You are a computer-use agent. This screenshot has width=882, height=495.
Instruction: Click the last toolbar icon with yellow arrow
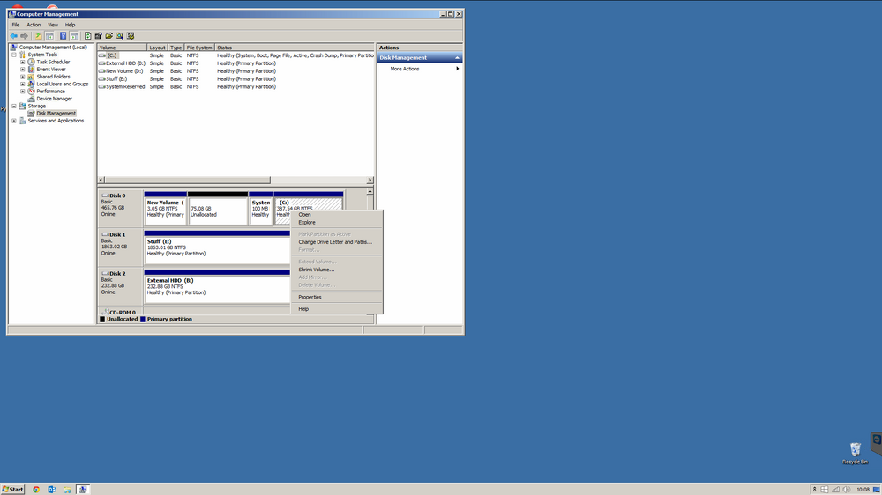pyautogui.click(x=131, y=36)
